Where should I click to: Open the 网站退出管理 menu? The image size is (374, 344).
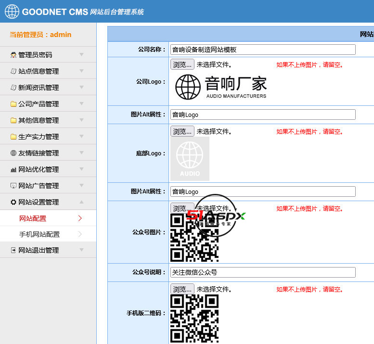coord(48,250)
